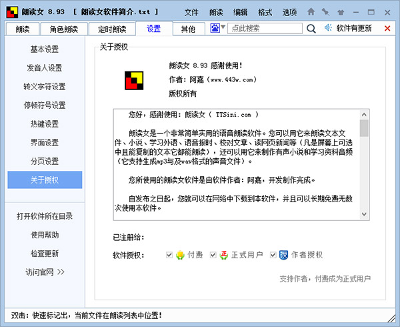Click the magnifier search icon
400x327 pixels.
(311, 28)
